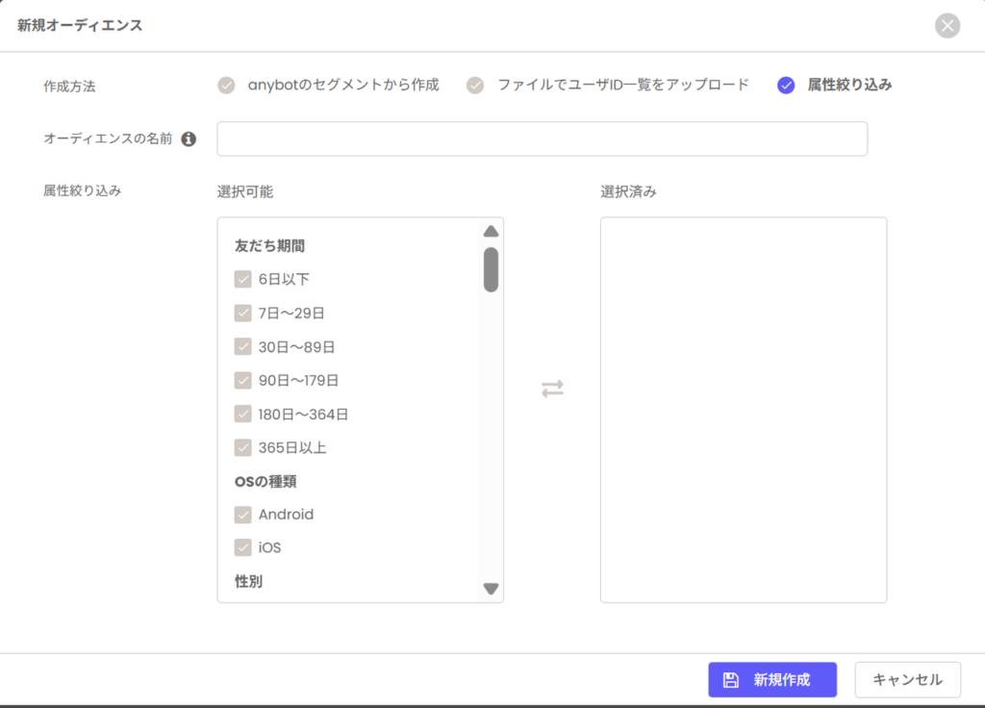Check the 30日～89日 option
Viewport: 985px width, 708px height.
point(243,346)
